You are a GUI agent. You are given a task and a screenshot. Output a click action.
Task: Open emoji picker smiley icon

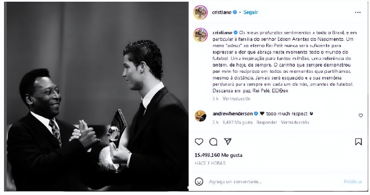pos(199,181)
